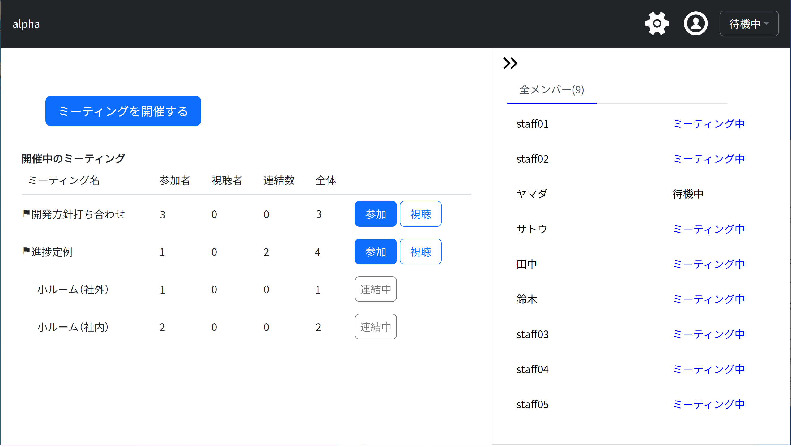Open staff02's ミーティング中 link
The image size is (791, 447).
(708, 159)
